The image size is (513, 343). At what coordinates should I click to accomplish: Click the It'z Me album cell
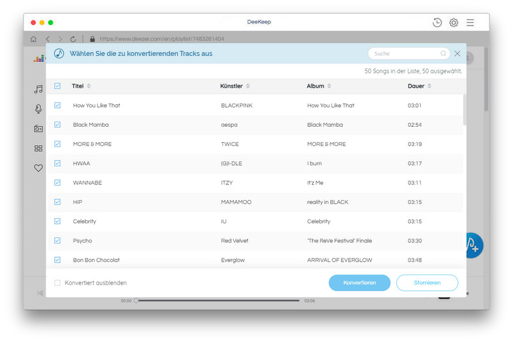(x=315, y=183)
